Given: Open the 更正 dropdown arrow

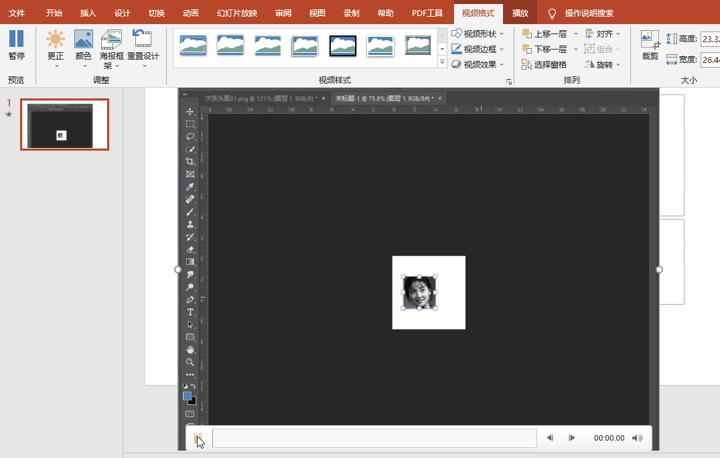Looking at the screenshot, I should tap(57, 66).
